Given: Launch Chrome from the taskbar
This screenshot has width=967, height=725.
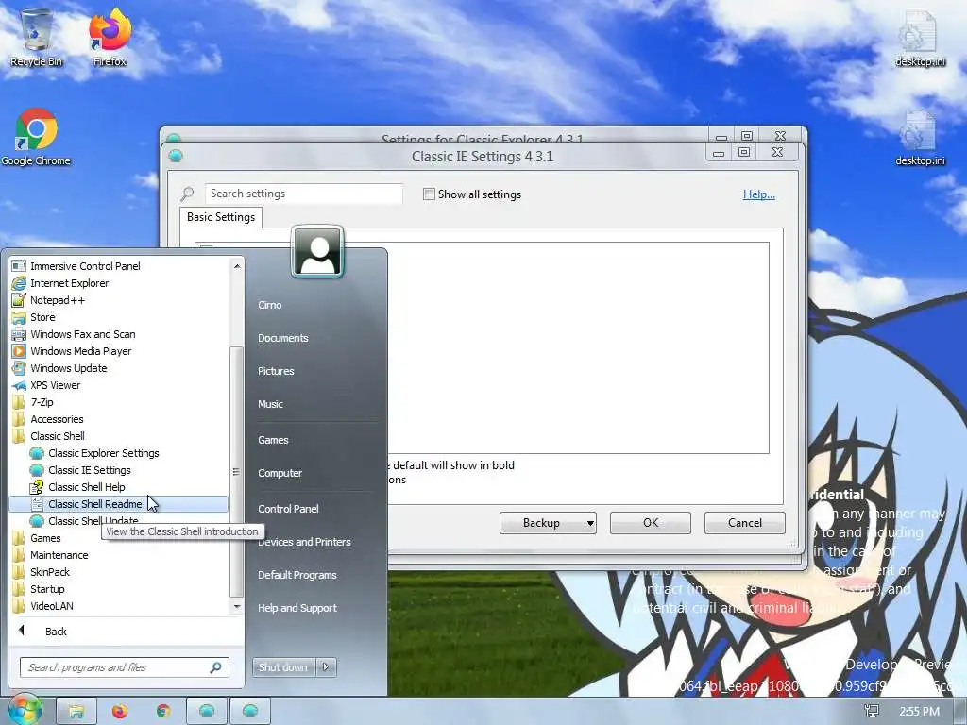Looking at the screenshot, I should coord(162,711).
